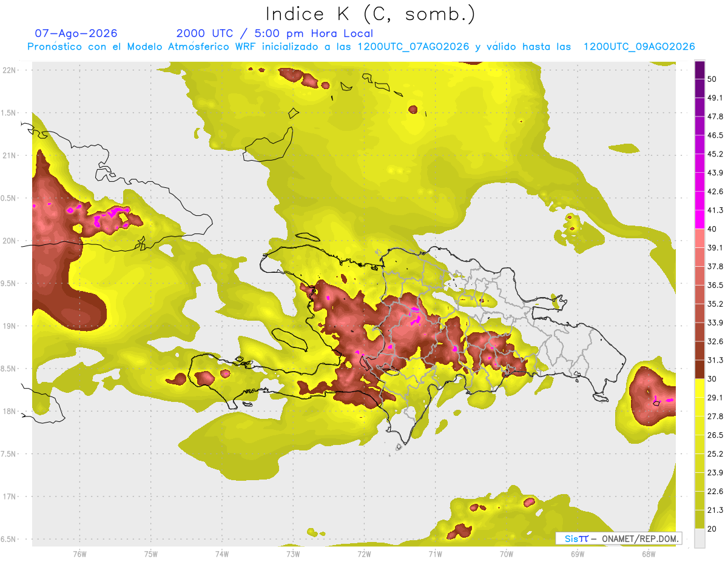This screenshot has width=728, height=562.
Task: Click the "23.9" colorbar value
Action: 715,473
